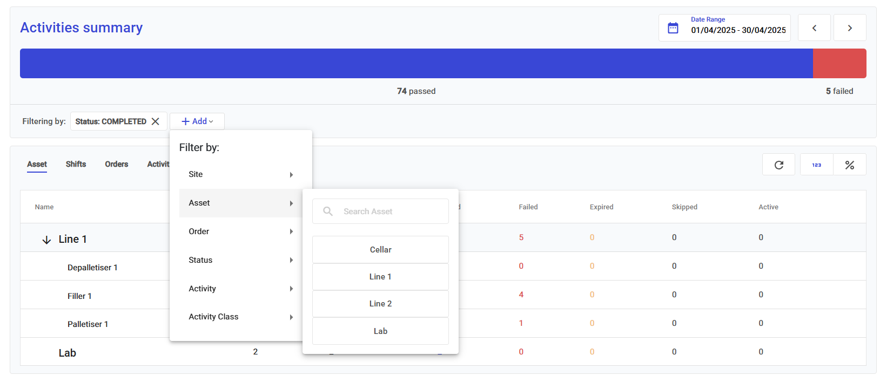Open the Order filter submenu
880x389 pixels.
[240, 231]
